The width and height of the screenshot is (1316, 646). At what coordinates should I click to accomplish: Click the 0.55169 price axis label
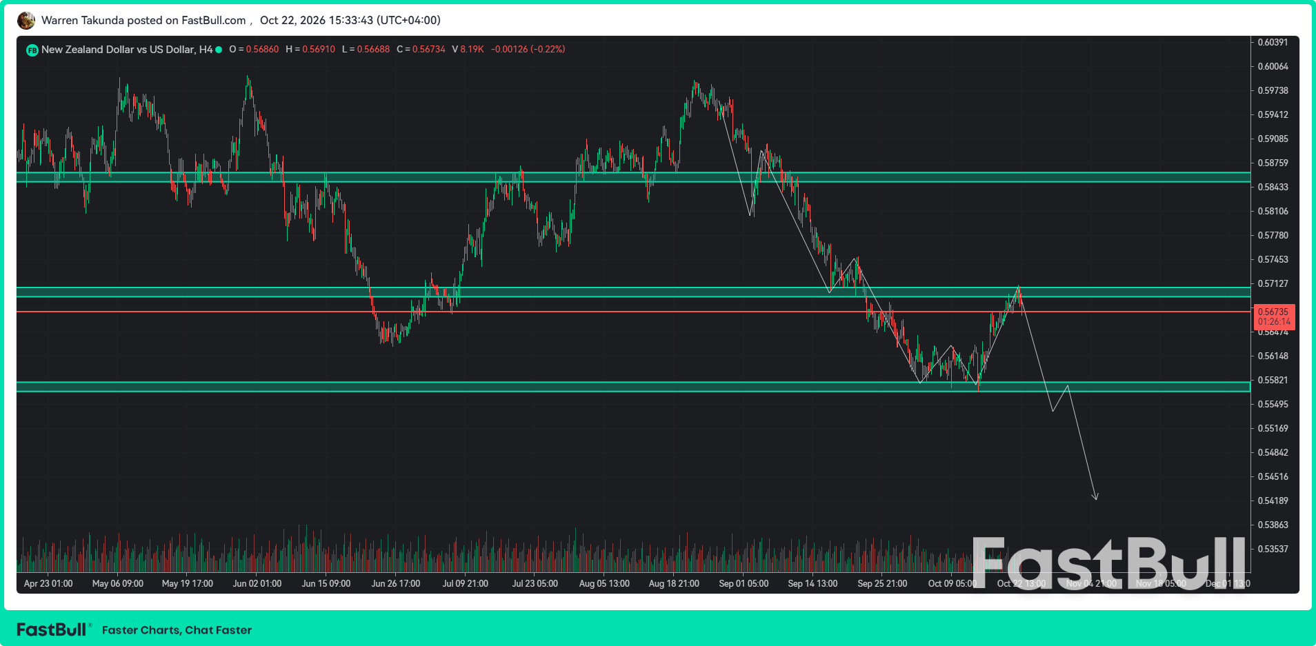point(1273,428)
